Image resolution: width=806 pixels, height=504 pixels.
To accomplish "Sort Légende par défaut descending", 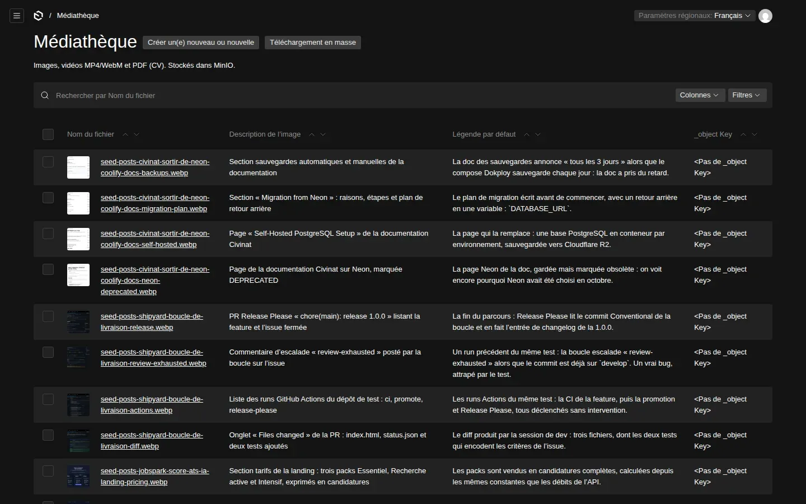I will [538, 134].
